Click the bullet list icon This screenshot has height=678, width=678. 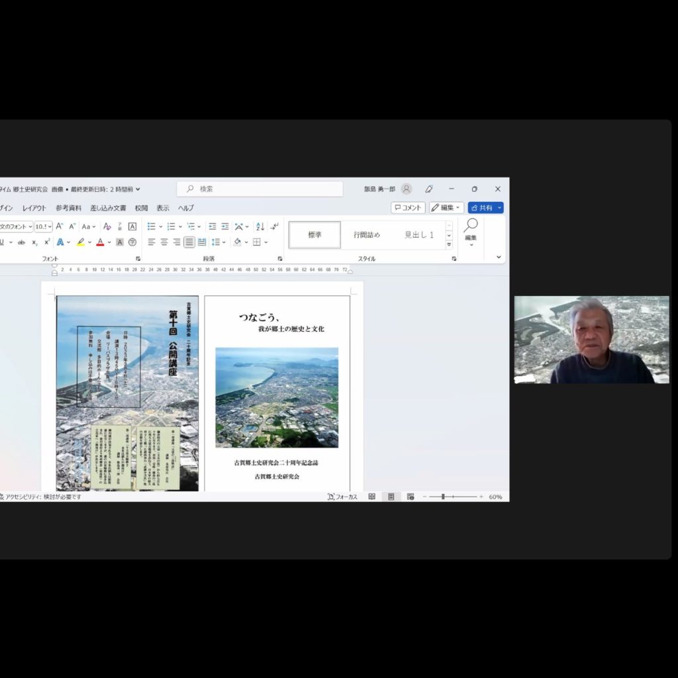(152, 226)
